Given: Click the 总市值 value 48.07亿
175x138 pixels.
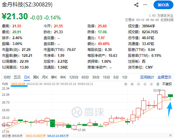Looking at the screenshot, I should (148, 38).
